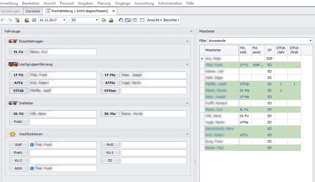This screenshot has width=315, height=182.
Task: Switch to the Startseite tab
Action: pyautogui.click(x=33, y=11)
